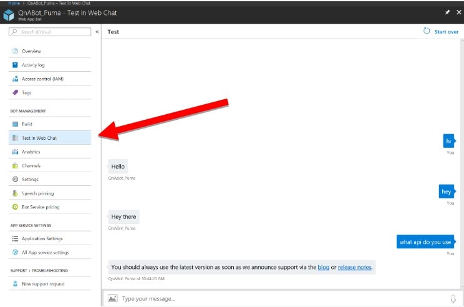Open Application Settings menu item
The height and width of the screenshot is (307, 464).
tap(50, 238)
